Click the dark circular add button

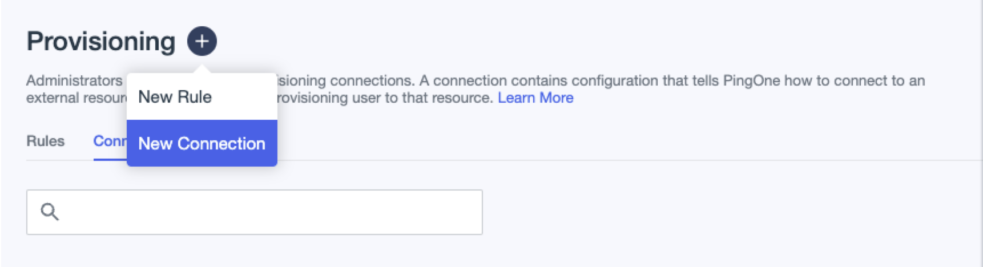pos(202,41)
